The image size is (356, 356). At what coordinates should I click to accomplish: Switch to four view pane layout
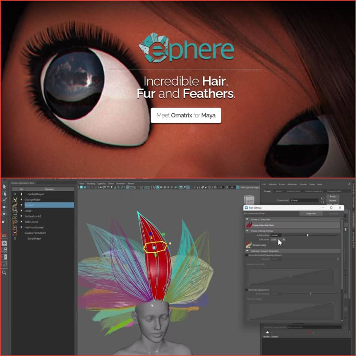pos(4,250)
